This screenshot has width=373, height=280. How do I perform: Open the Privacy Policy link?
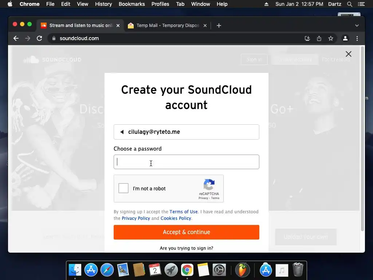pyautogui.click(x=136, y=218)
